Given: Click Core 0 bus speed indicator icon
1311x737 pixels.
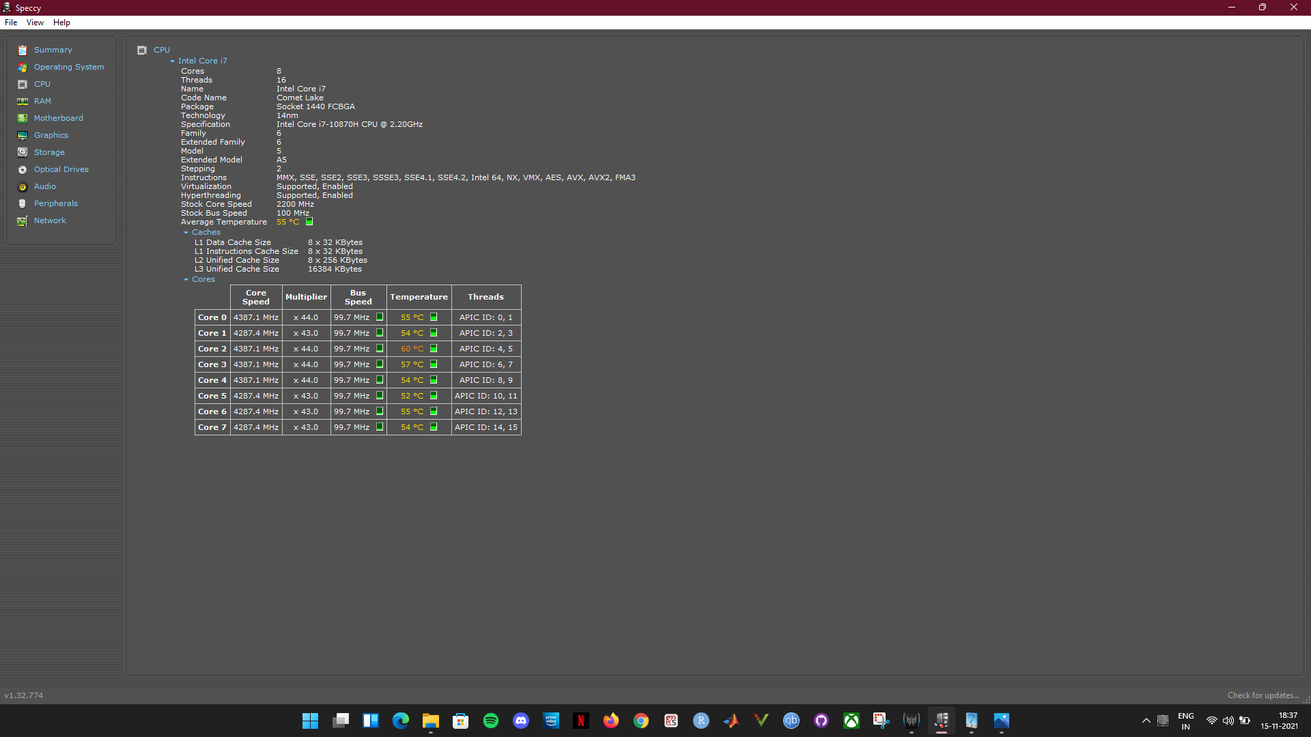Looking at the screenshot, I should coord(380,317).
